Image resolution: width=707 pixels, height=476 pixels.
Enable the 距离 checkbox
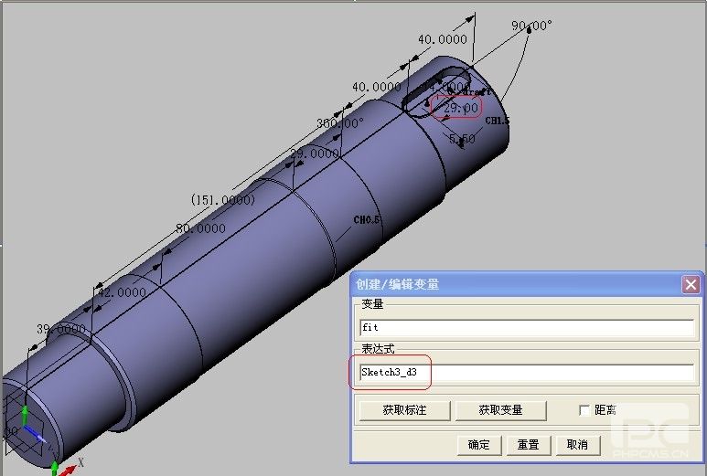click(584, 410)
